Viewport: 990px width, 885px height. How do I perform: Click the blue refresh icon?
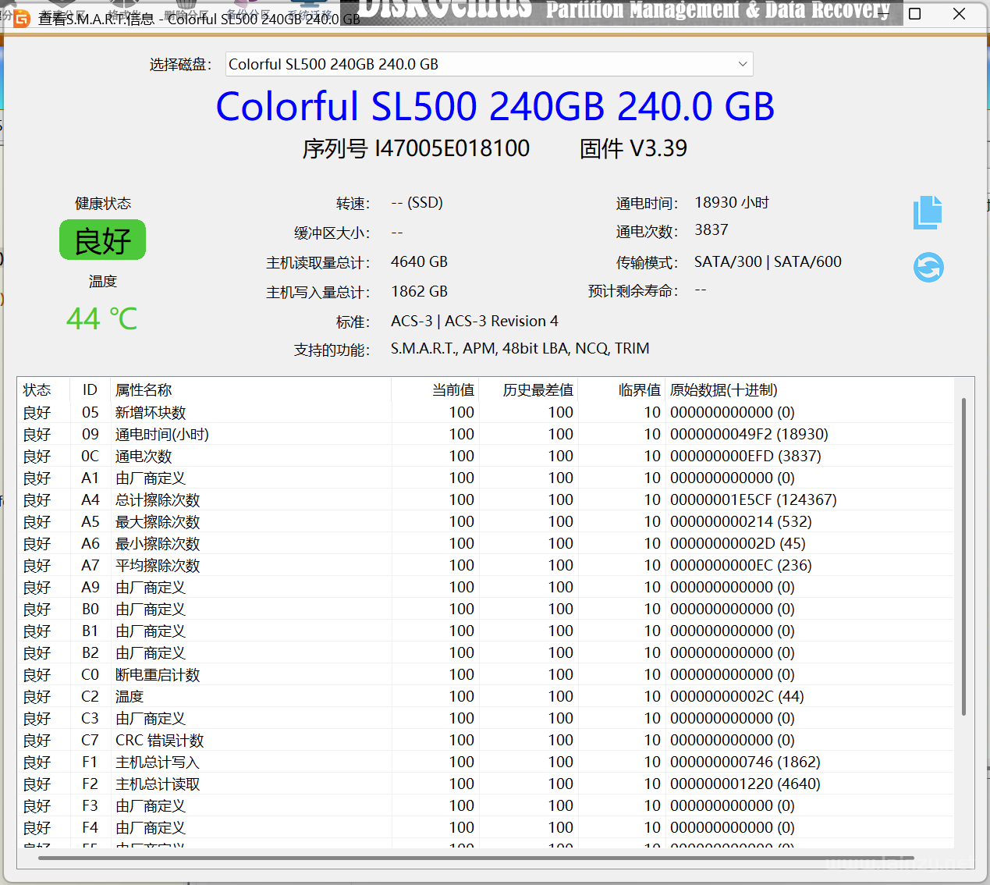pyautogui.click(x=928, y=268)
